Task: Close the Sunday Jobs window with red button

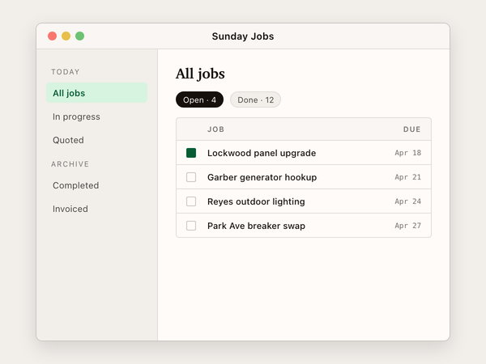Action: point(52,36)
